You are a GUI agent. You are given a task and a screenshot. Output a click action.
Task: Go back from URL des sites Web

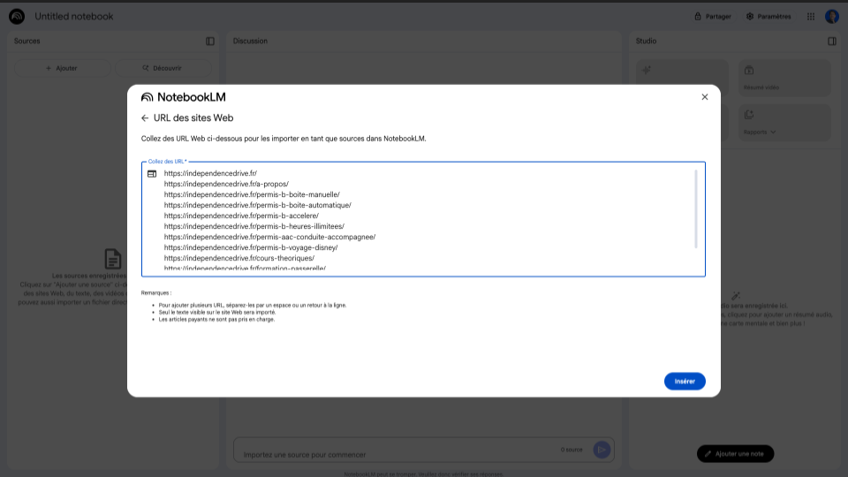coord(144,117)
